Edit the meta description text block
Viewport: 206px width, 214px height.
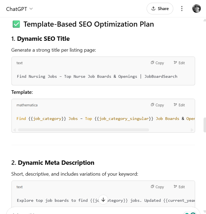[x=179, y=187]
